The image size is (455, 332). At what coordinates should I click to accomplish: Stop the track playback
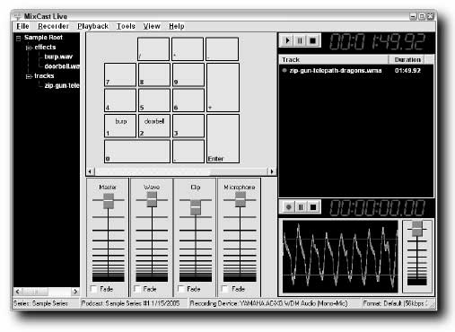312,40
